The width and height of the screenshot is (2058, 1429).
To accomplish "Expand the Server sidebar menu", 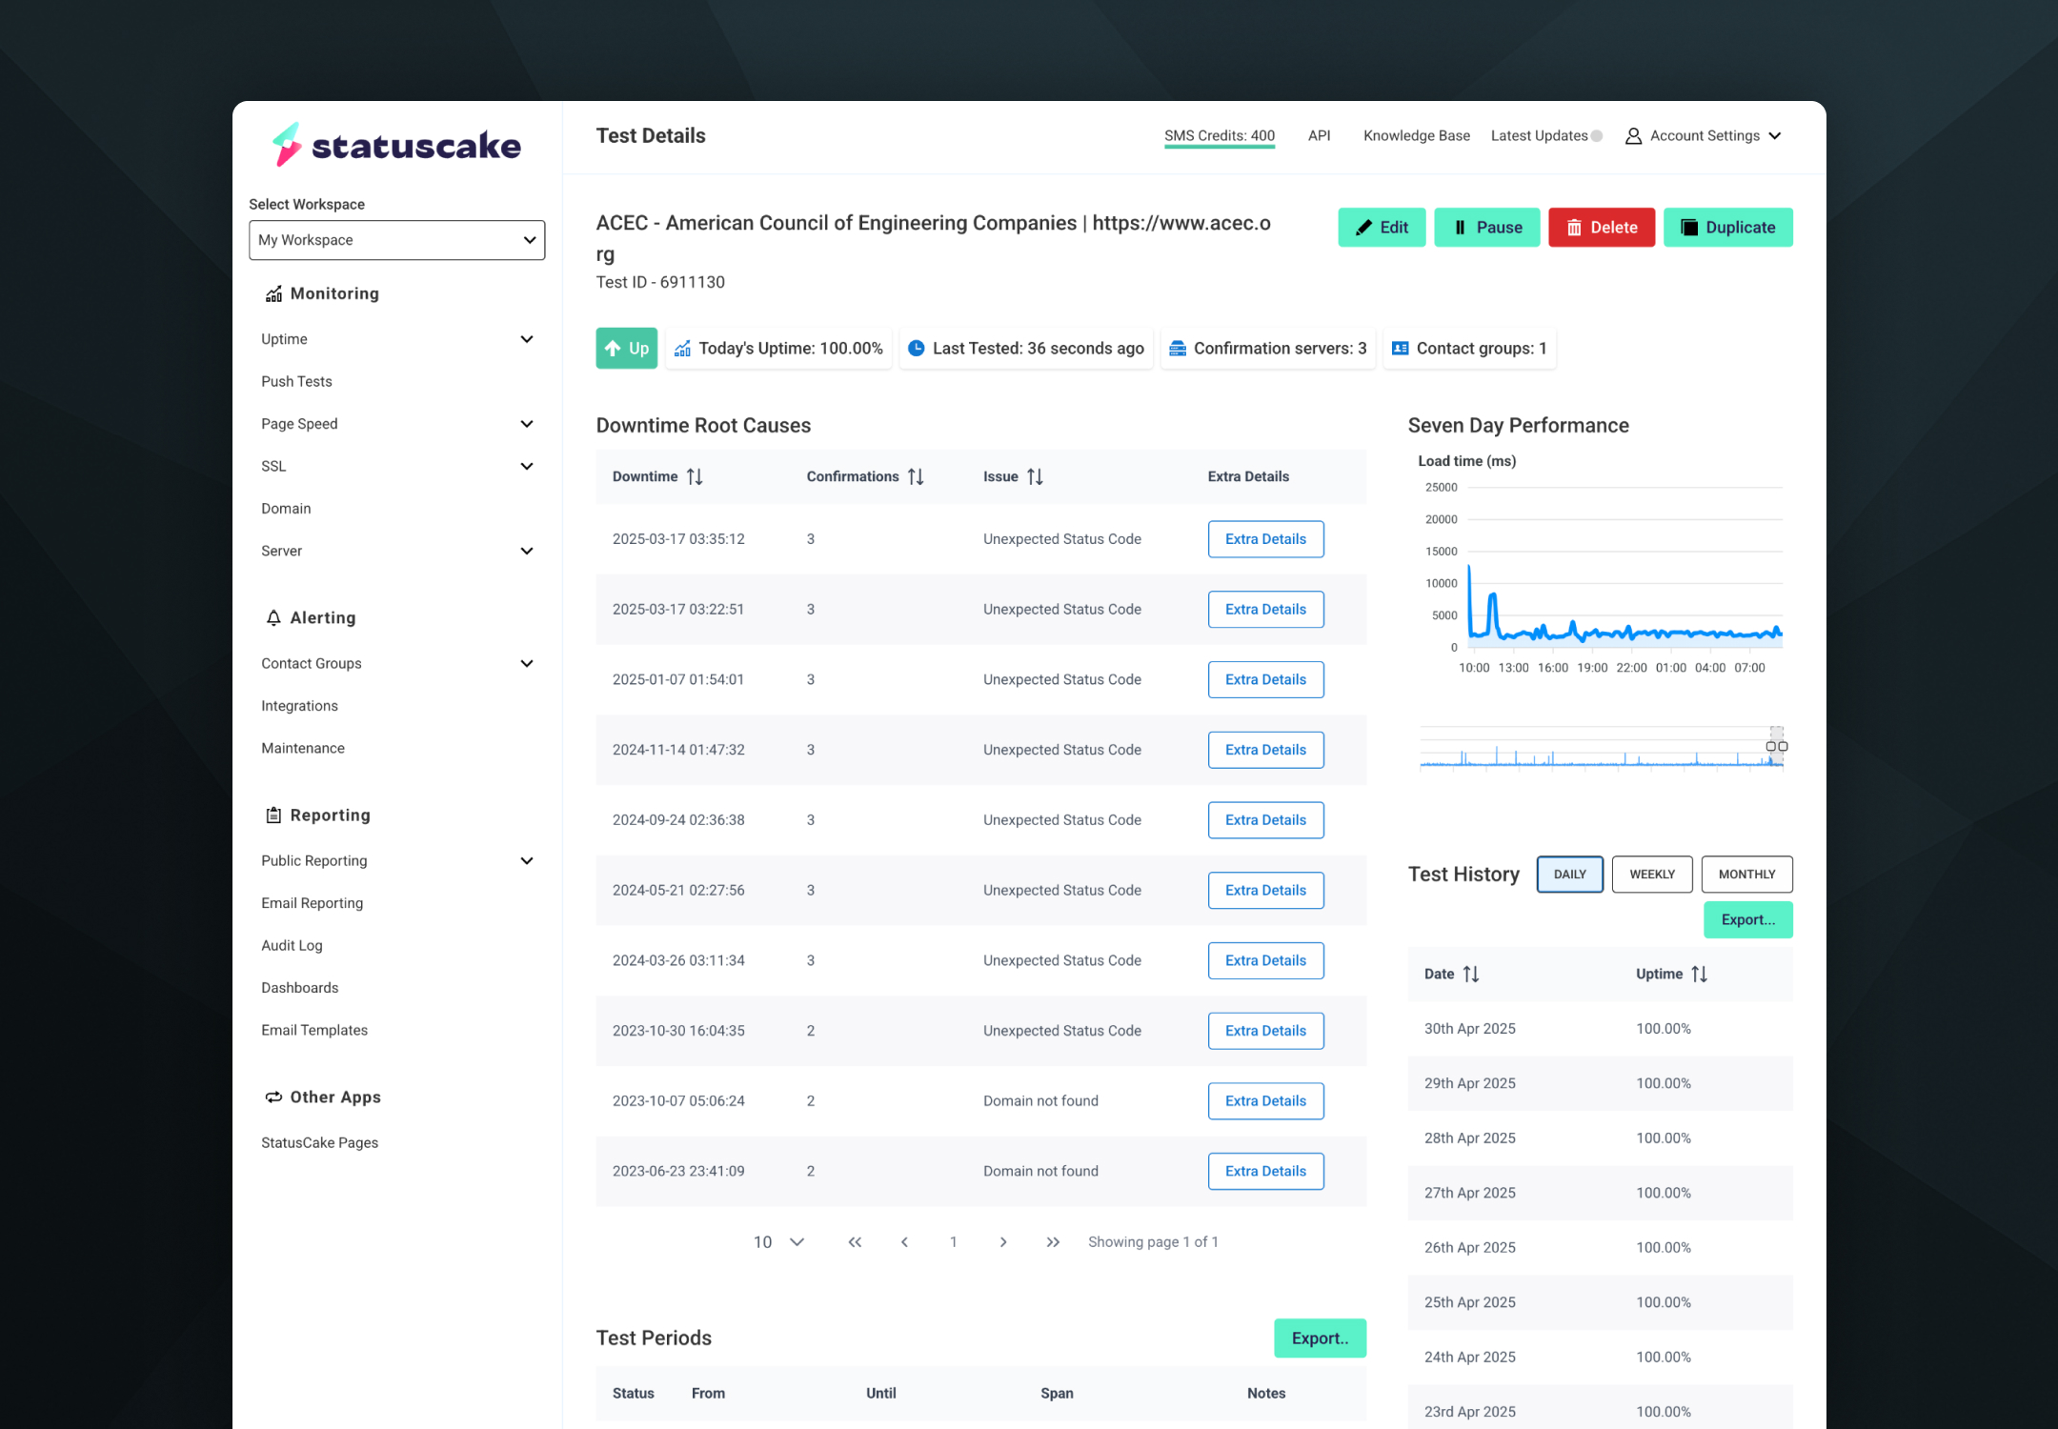I will [527, 551].
